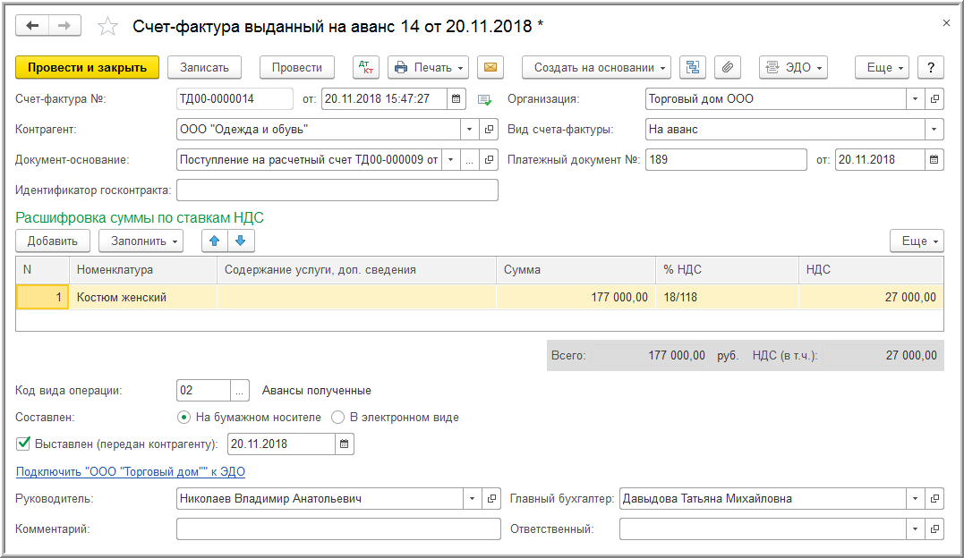
Task: Expand the Руководитель dropdown list
Action: coord(473,498)
